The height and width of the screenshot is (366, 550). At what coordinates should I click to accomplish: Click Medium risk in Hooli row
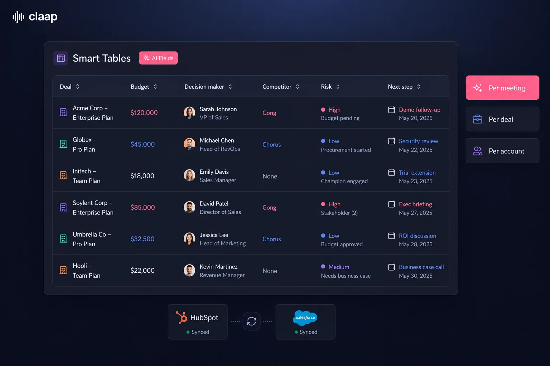(x=335, y=267)
